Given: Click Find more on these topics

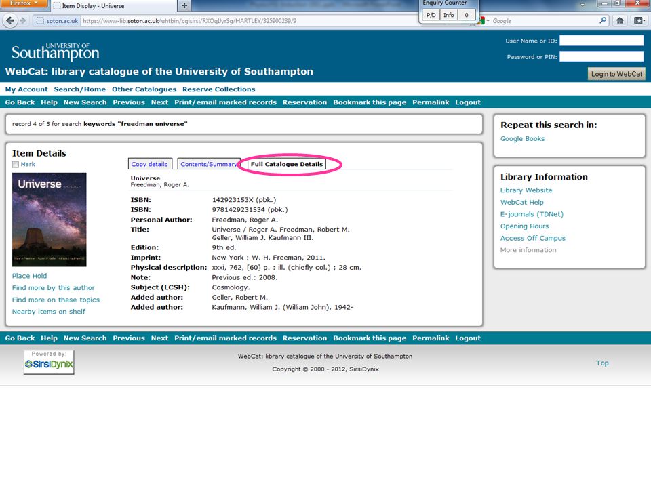Looking at the screenshot, I should (x=56, y=300).
